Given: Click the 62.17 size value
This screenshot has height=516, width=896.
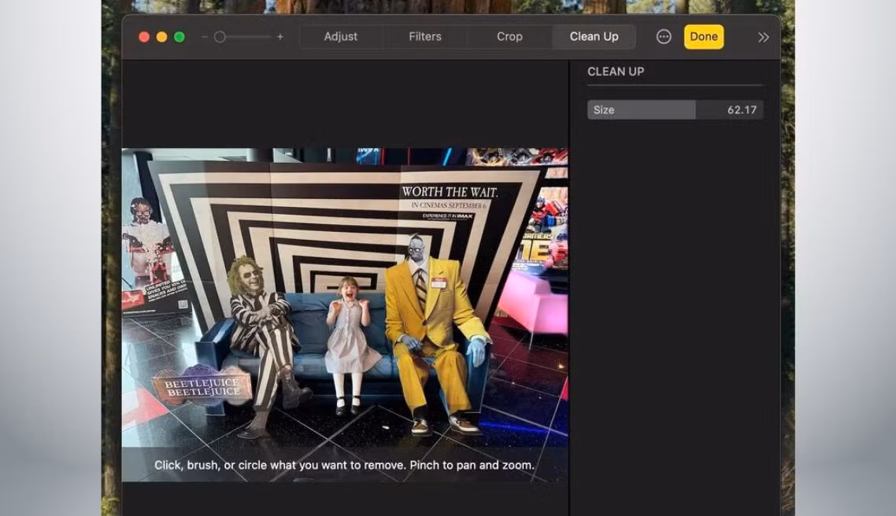Looking at the screenshot, I should click(x=742, y=109).
